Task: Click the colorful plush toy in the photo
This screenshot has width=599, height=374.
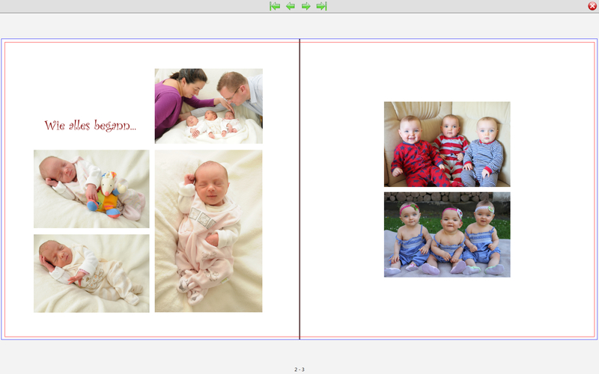Action: coord(108,196)
